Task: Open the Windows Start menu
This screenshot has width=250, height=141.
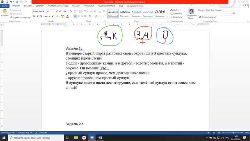Action: coord(4,137)
